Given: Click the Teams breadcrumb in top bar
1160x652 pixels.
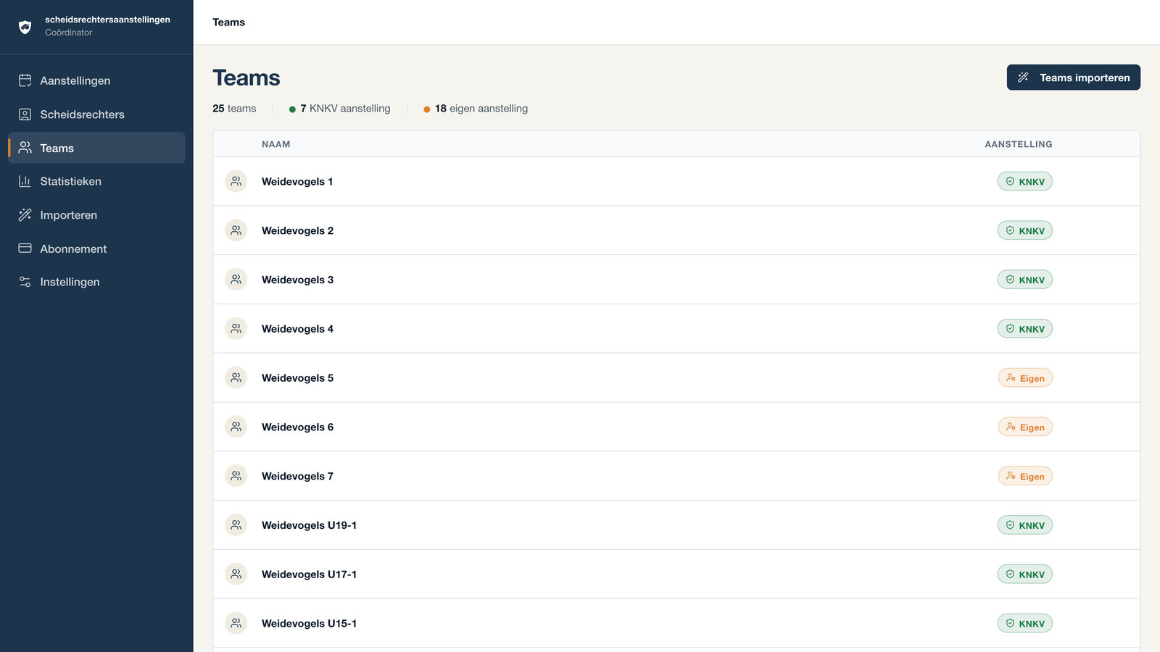Looking at the screenshot, I should point(228,22).
